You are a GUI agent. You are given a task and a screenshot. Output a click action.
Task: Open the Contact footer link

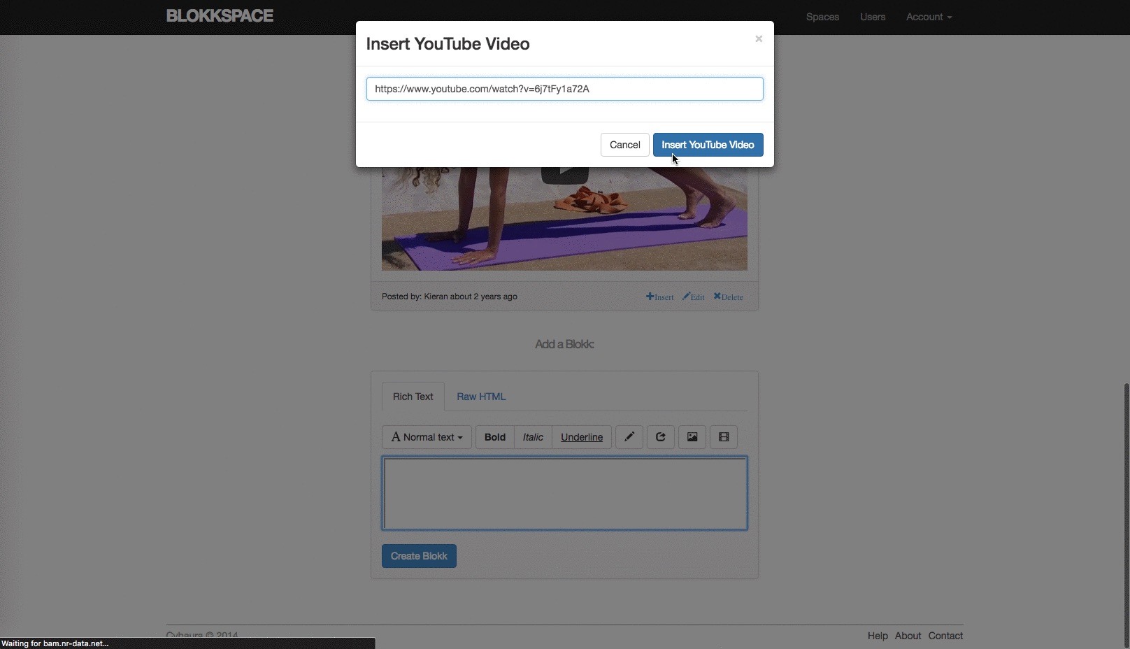point(945,636)
